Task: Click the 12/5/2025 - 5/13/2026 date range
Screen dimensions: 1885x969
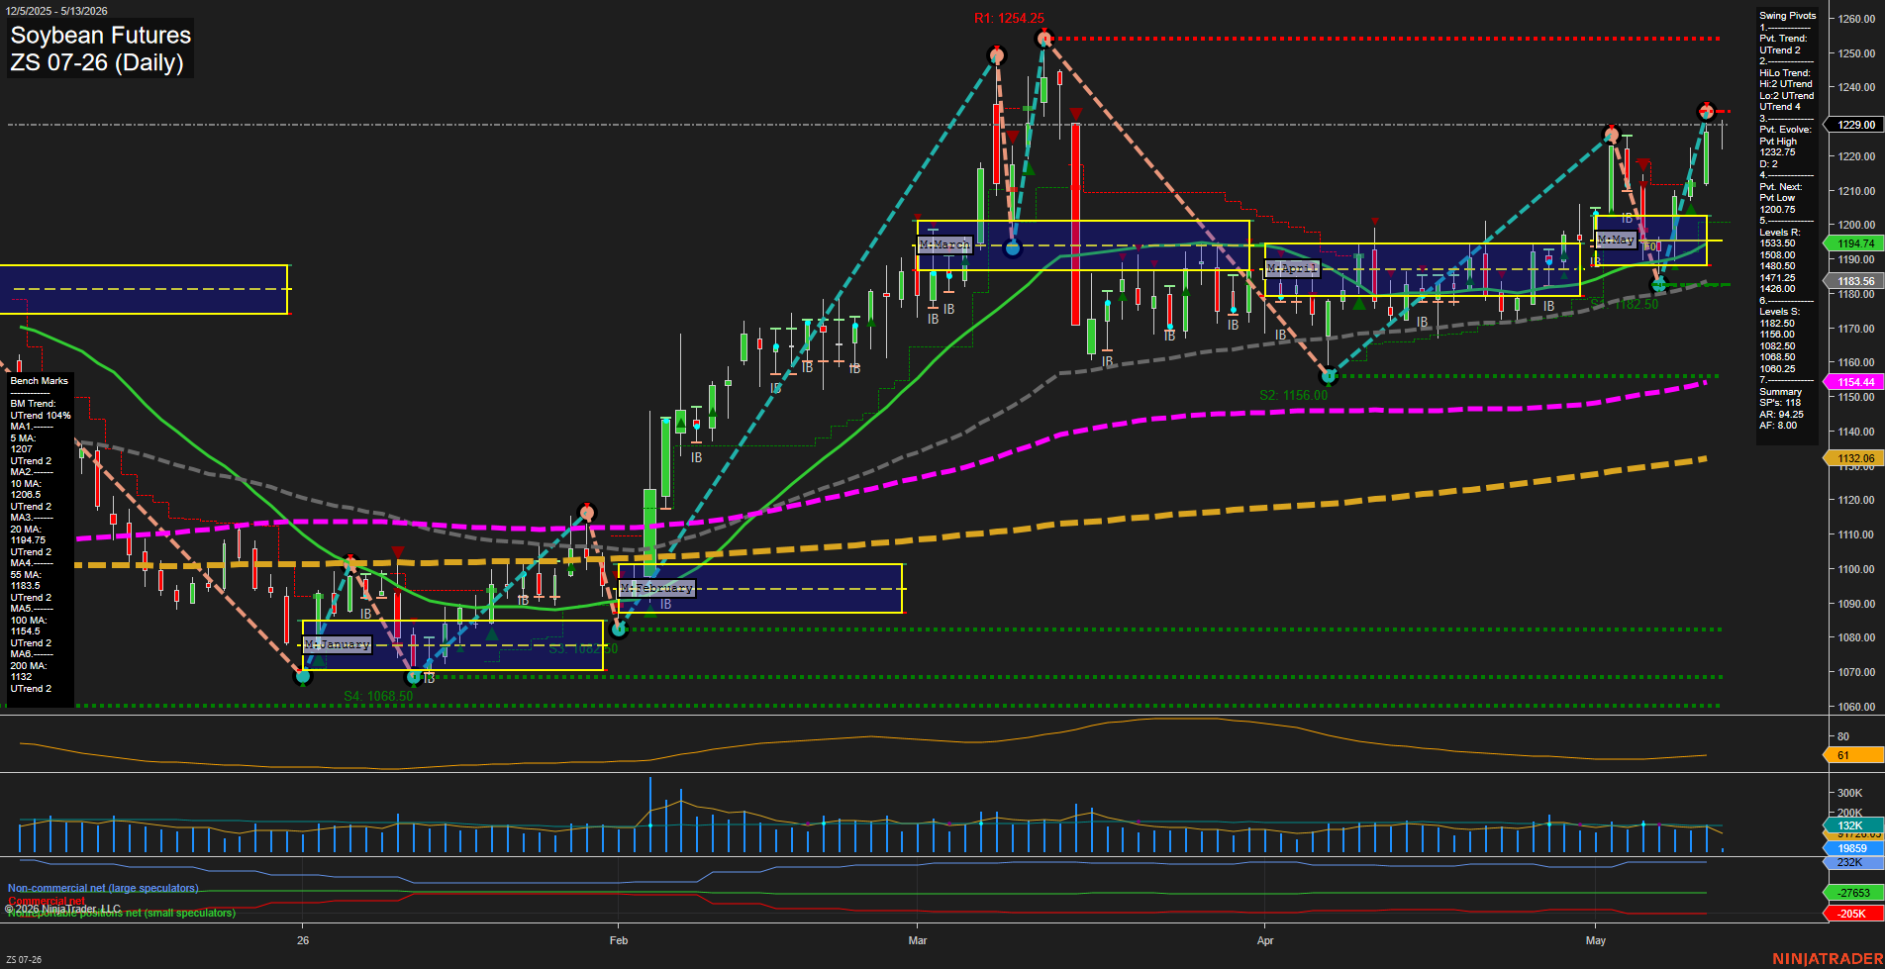Action: tap(57, 11)
